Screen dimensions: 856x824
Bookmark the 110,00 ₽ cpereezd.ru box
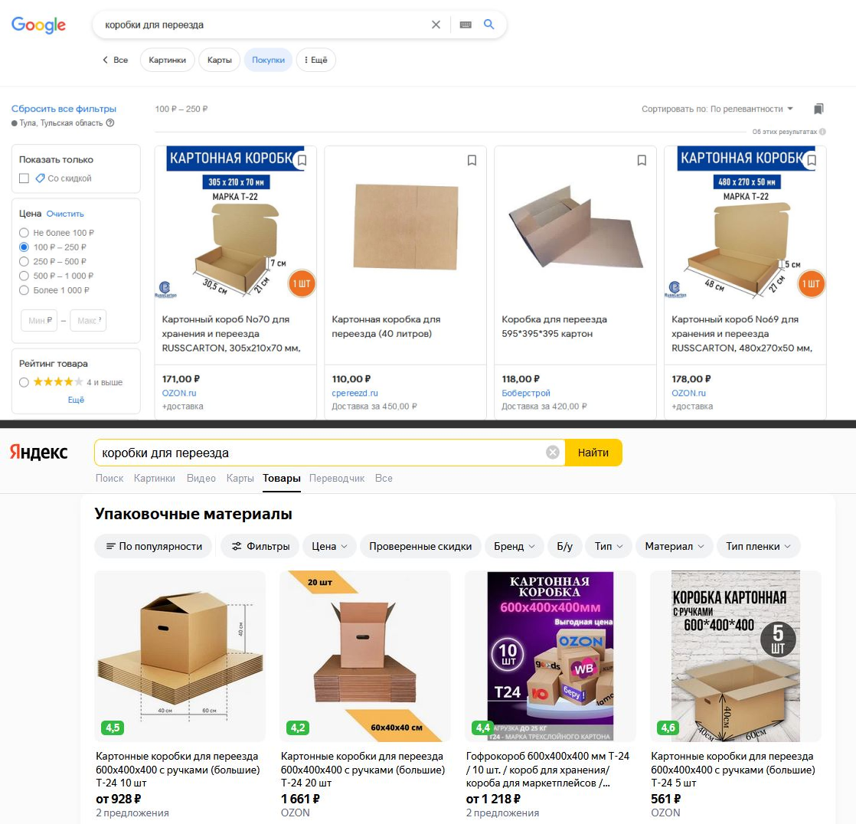[472, 160]
